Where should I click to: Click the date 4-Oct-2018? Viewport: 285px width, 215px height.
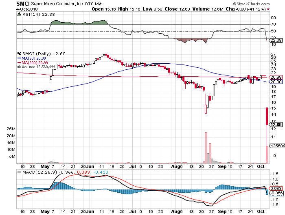27,9
